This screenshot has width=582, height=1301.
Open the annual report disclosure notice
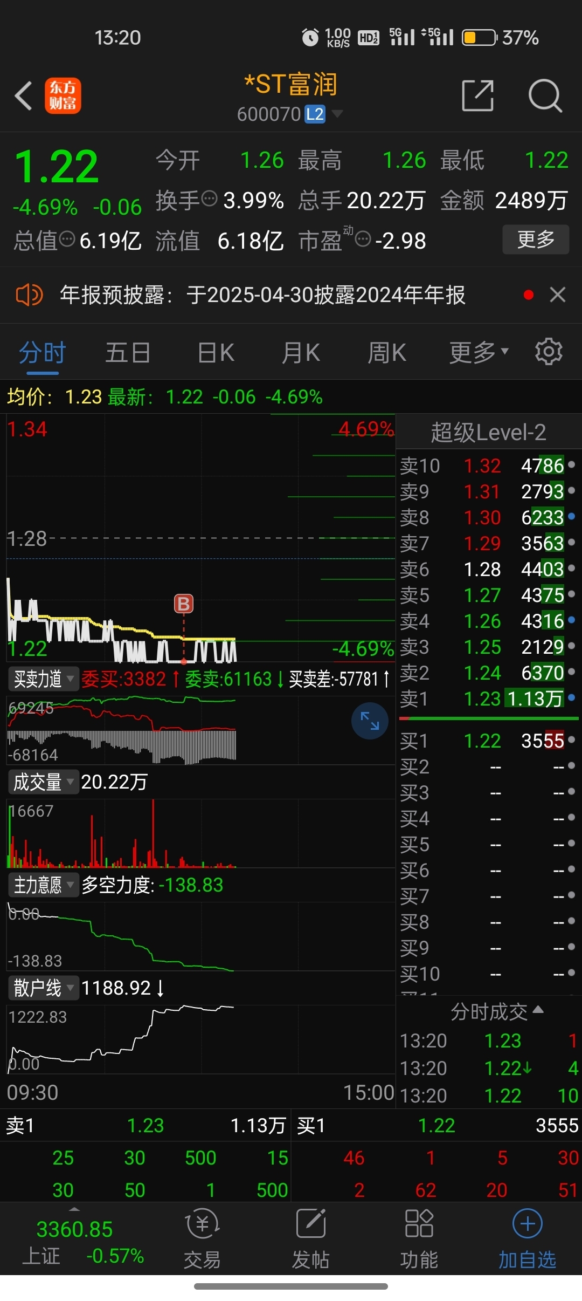pos(262,295)
